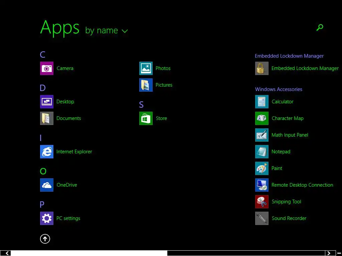Click the 'Camera' label text
Screen dimensions: 342x256
(x=65, y=68)
